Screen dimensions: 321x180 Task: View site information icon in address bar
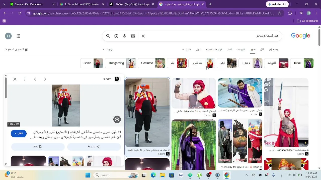[29, 13]
